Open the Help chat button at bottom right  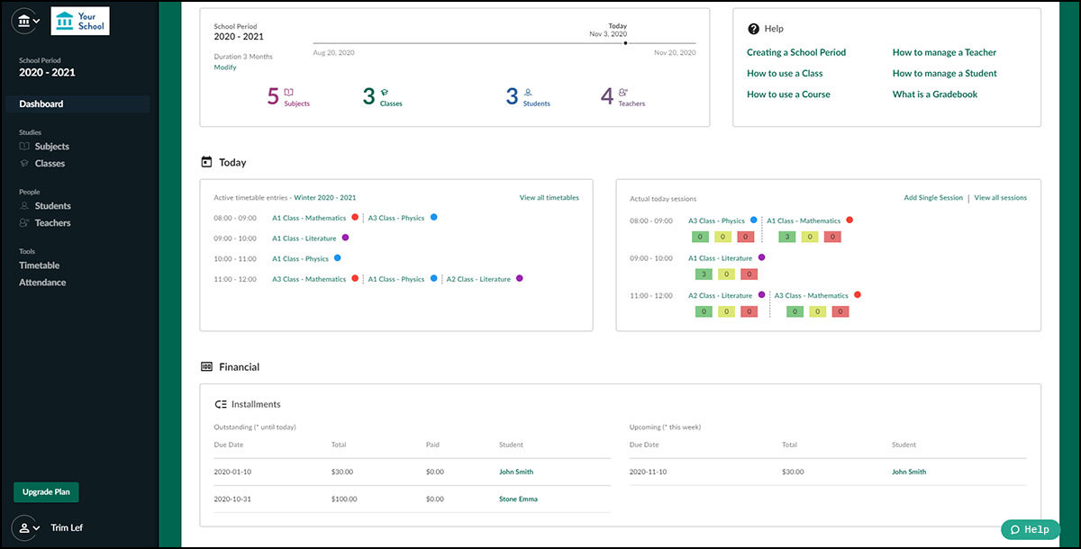click(x=1030, y=529)
